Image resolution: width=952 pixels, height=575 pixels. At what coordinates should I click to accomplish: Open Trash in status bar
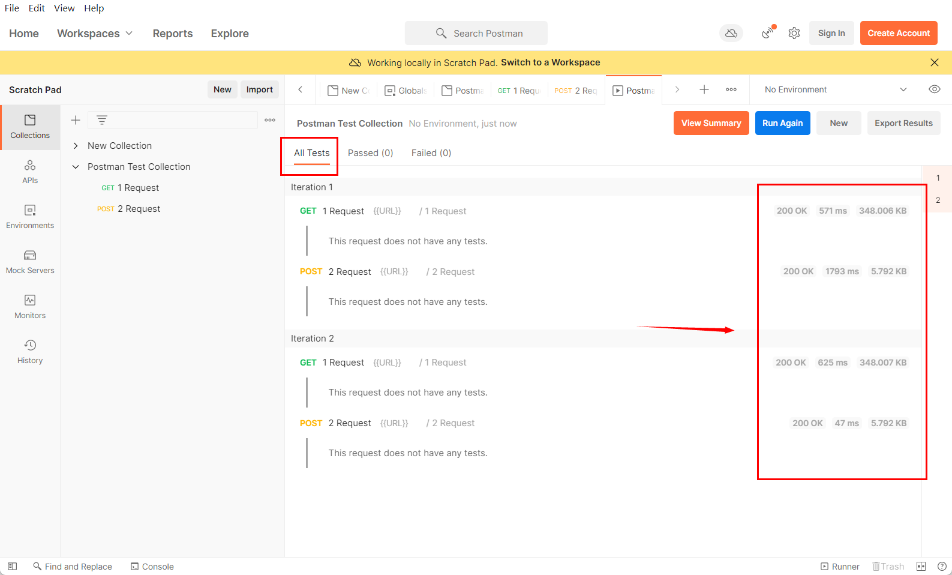coord(888,566)
